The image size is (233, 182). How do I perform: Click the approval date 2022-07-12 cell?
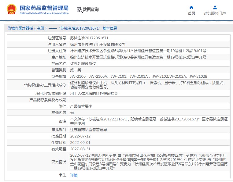click(x=80, y=136)
